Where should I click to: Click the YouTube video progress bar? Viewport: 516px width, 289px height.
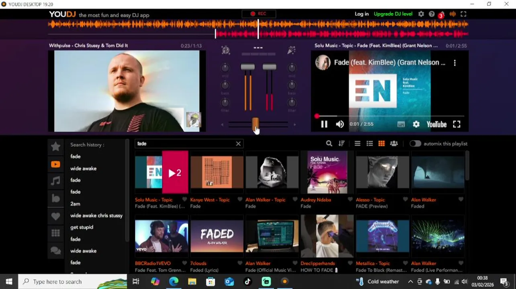[x=390, y=116]
